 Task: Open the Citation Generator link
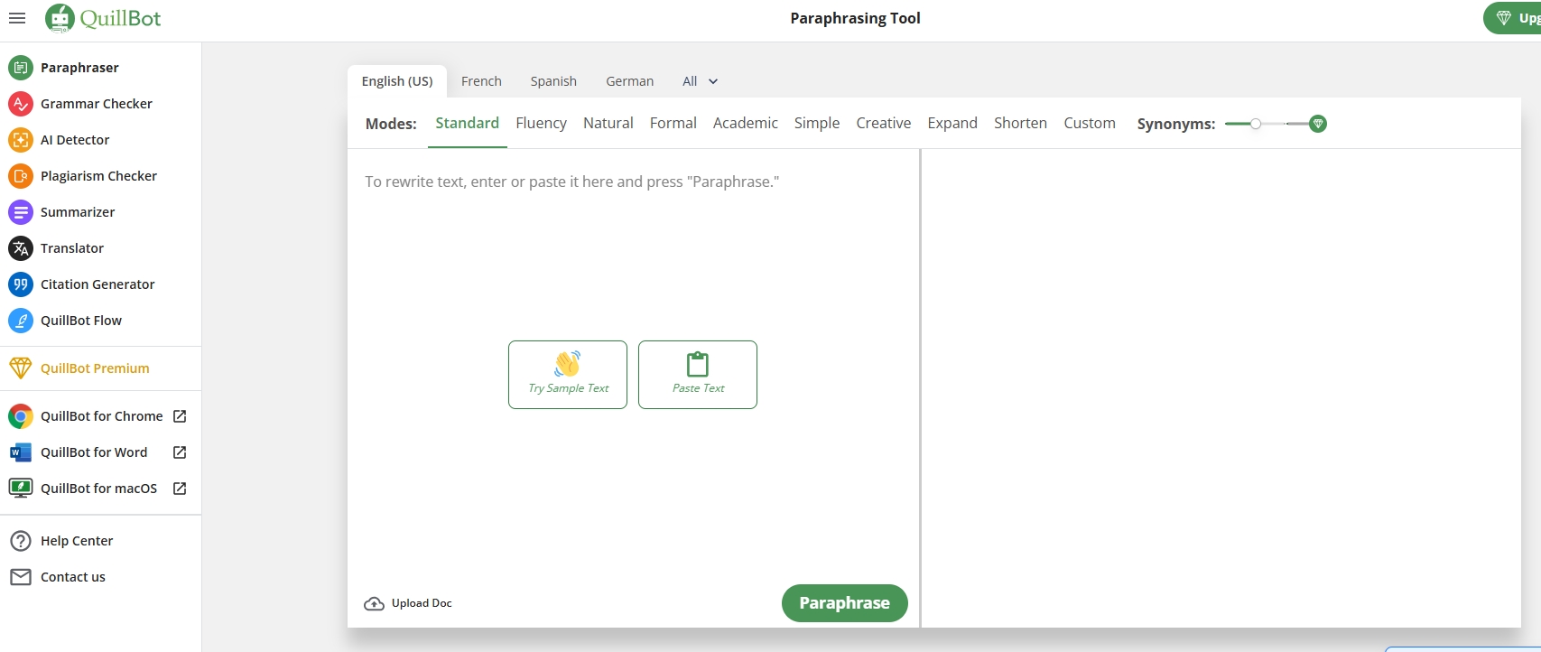tap(97, 284)
